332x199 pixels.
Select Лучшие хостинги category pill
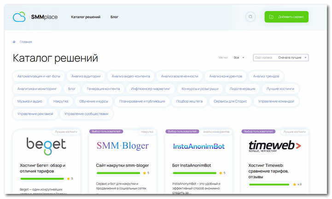(x=280, y=88)
